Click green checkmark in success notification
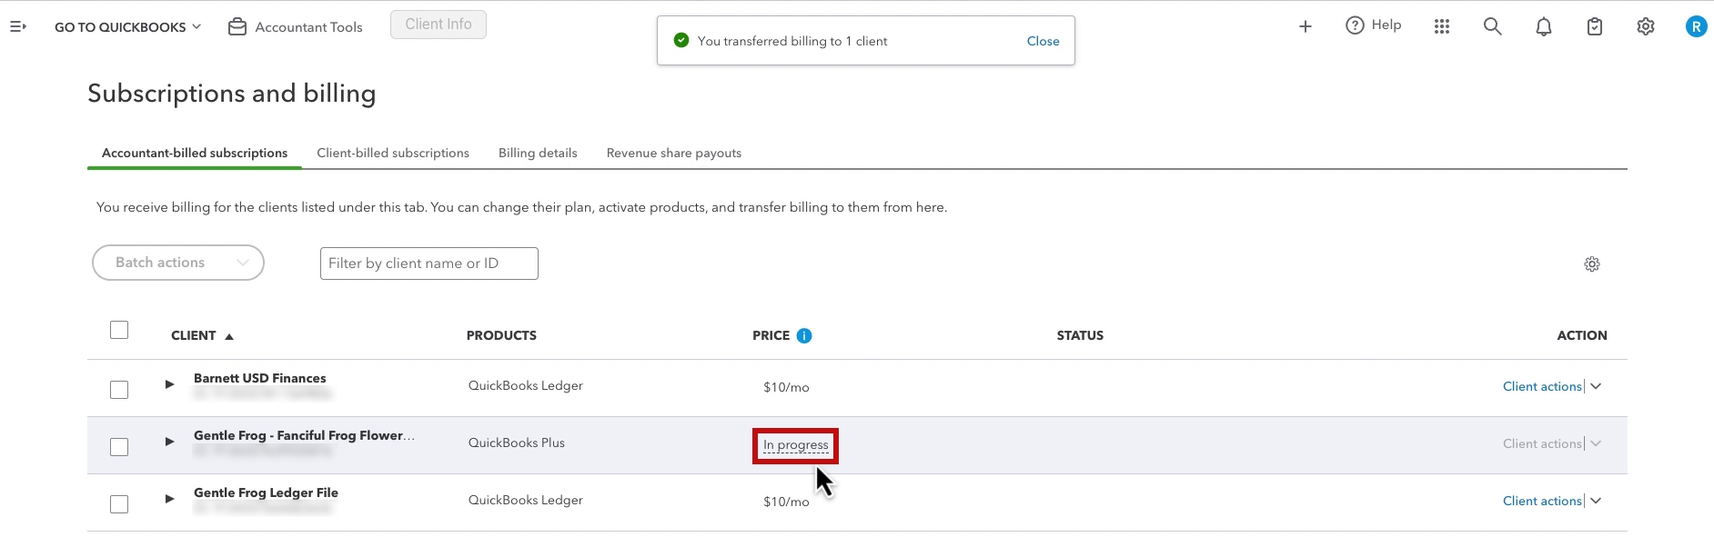Screen dimensions: 1714x547 [x=681, y=40]
